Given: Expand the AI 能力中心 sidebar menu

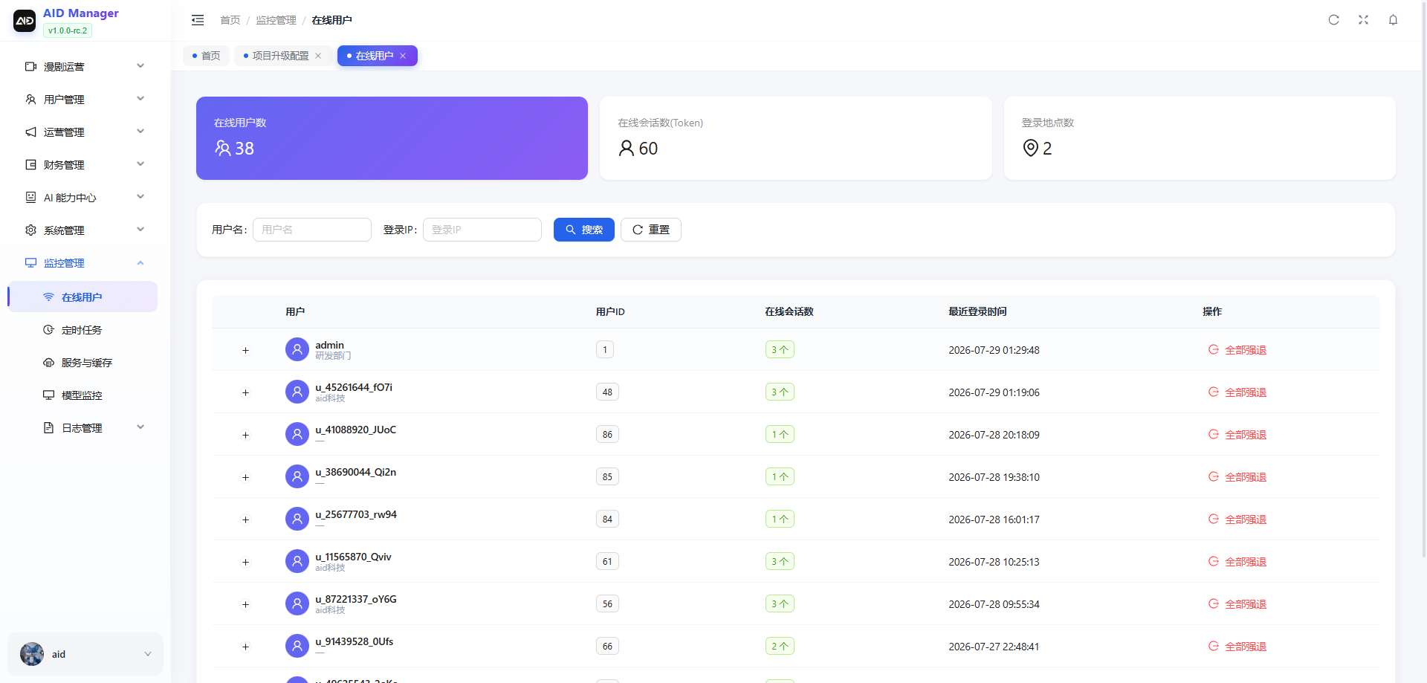Looking at the screenshot, I should 82,198.
